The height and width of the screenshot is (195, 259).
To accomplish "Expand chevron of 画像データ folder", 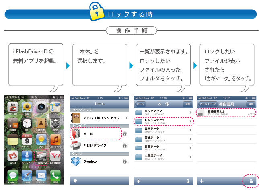I will pyautogui.click(x=190, y=139).
